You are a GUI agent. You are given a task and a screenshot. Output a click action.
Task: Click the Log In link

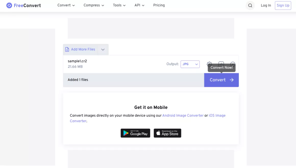[266, 5]
